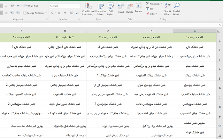Screen dimensions: 223x139
Task: Open Cell Styles gallery
Action: 110,9
